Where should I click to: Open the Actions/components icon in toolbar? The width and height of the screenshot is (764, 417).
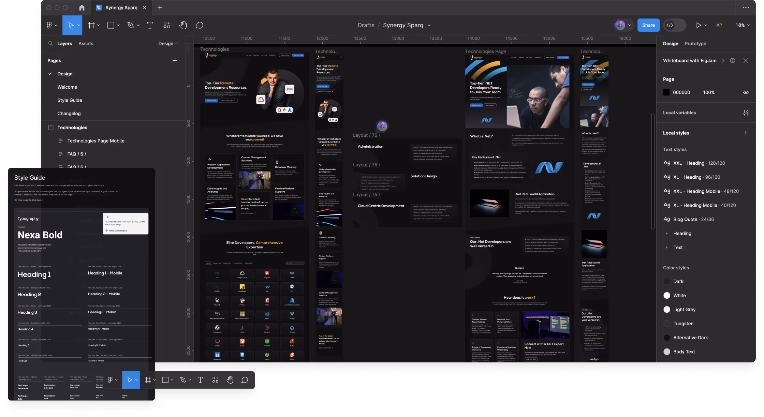(167, 25)
